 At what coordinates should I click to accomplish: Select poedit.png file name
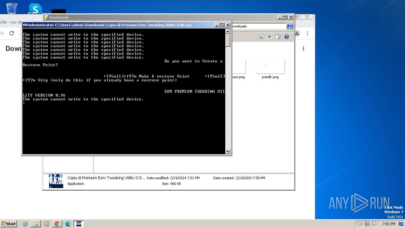(x=270, y=77)
